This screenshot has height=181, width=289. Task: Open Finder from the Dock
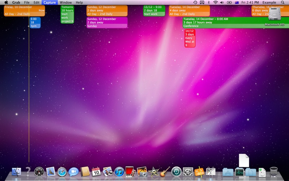click(x=16, y=172)
